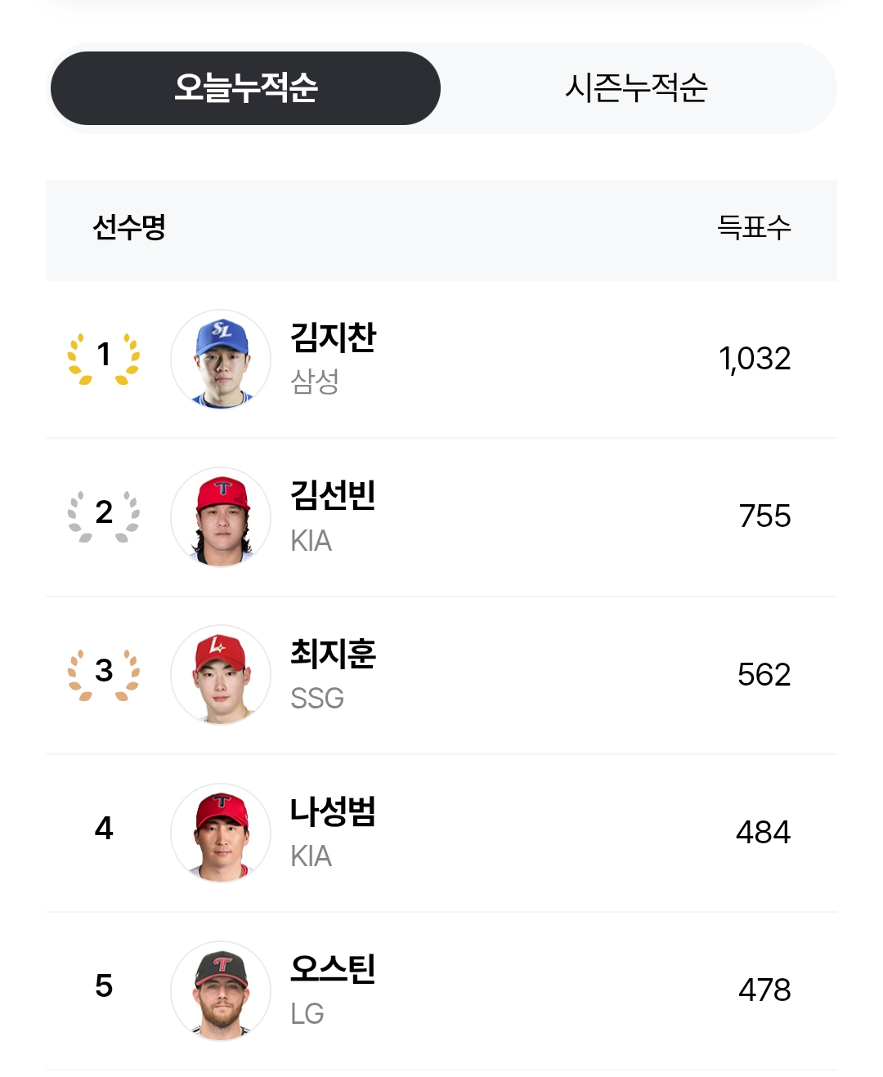Open 나성범's player photo
This screenshot has height=1077, width=883.
pos(221,832)
